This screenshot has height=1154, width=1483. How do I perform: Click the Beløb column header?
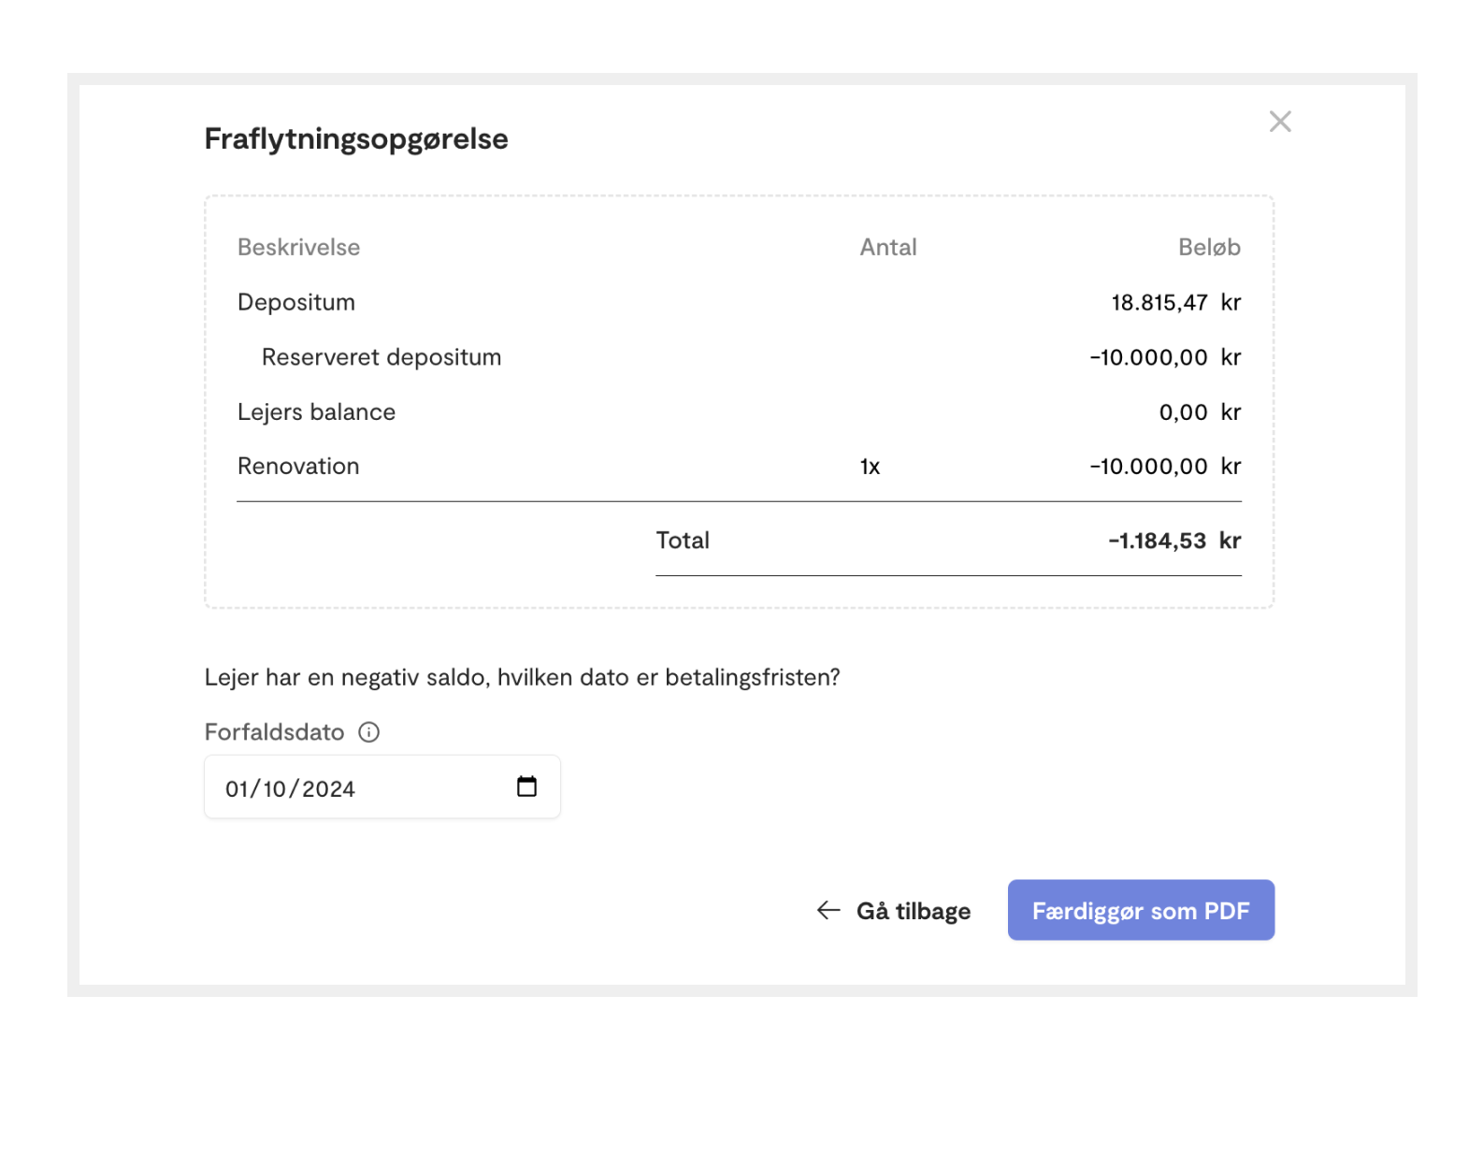coord(1209,247)
